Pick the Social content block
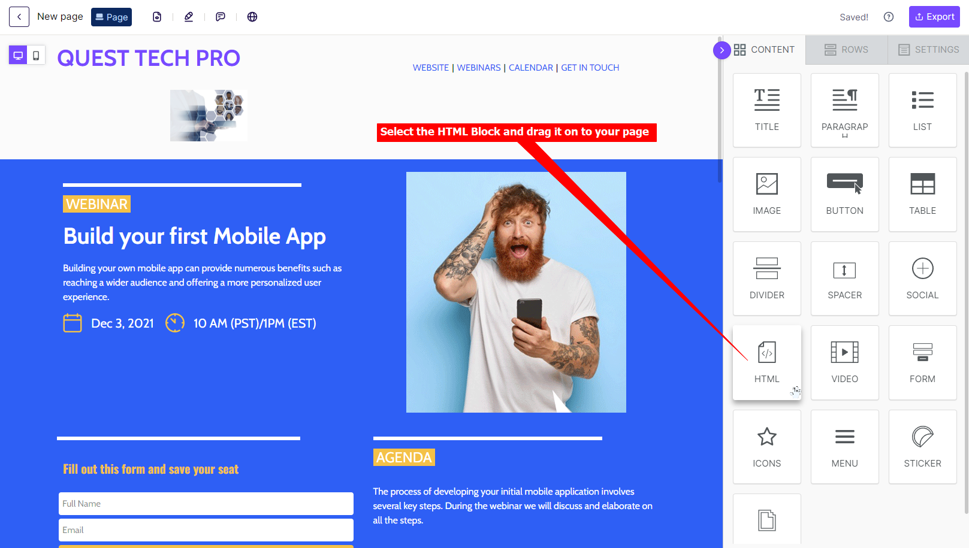Screen dimensions: 969x548 point(922,278)
